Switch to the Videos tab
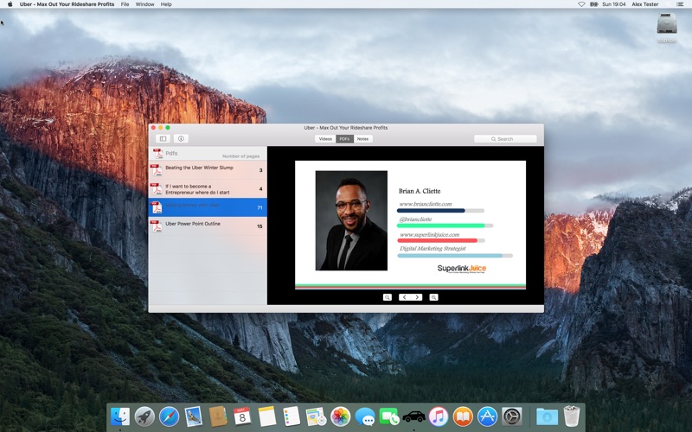The width and height of the screenshot is (692, 432). coord(325,138)
